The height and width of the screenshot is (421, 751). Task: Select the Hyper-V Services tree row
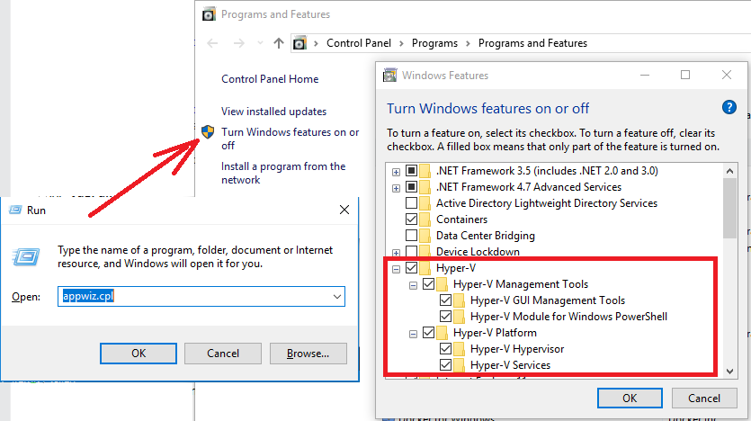pos(510,365)
